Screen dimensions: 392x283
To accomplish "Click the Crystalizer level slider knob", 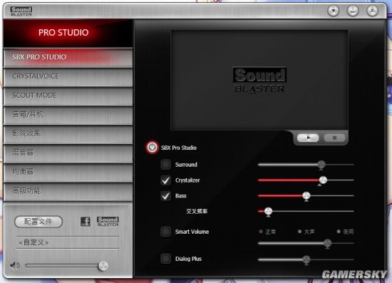I will tap(323, 180).
